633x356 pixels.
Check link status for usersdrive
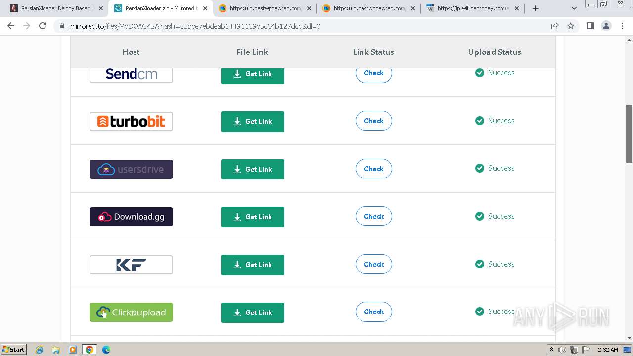[374, 169]
